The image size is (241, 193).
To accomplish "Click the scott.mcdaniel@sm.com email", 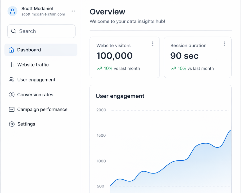I will click(43, 14).
